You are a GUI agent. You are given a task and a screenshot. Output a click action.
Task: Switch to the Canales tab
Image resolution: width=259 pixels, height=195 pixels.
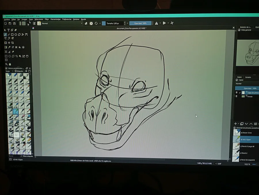coord(248,77)
